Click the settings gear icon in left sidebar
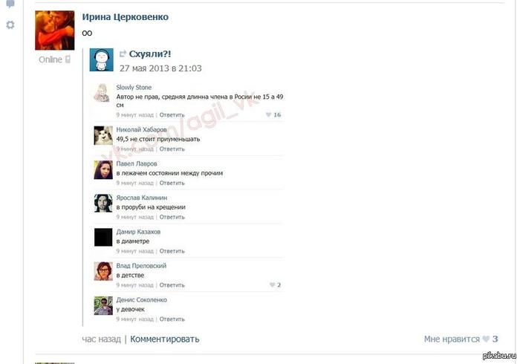This screenshot has height=364, width=520. 10,25
